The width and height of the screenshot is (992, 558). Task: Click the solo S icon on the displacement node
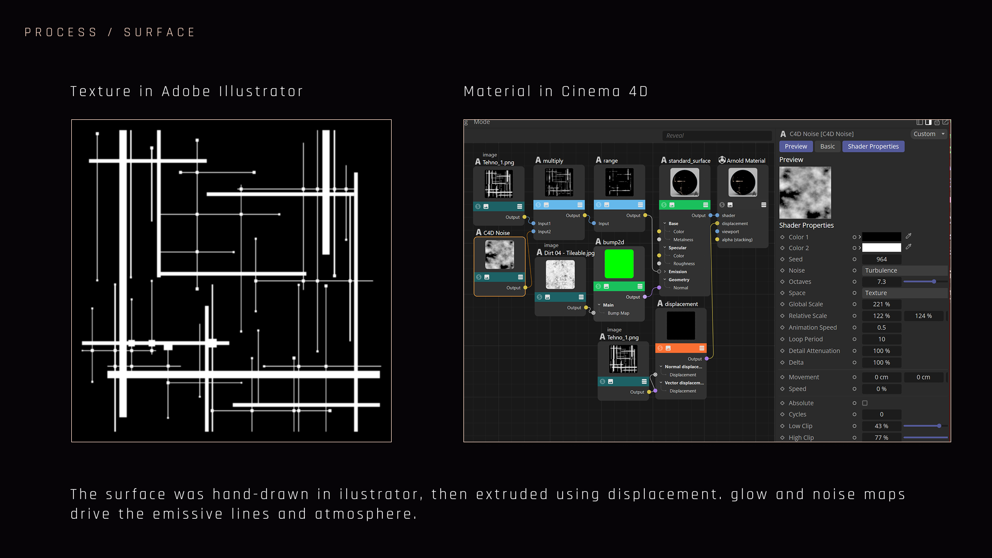(x=660, y=348)
